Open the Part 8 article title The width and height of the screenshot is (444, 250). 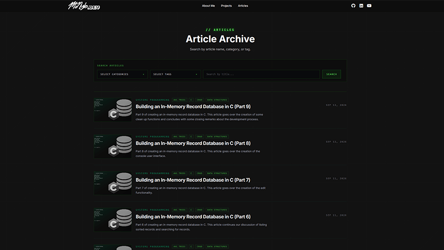(193, 143)
